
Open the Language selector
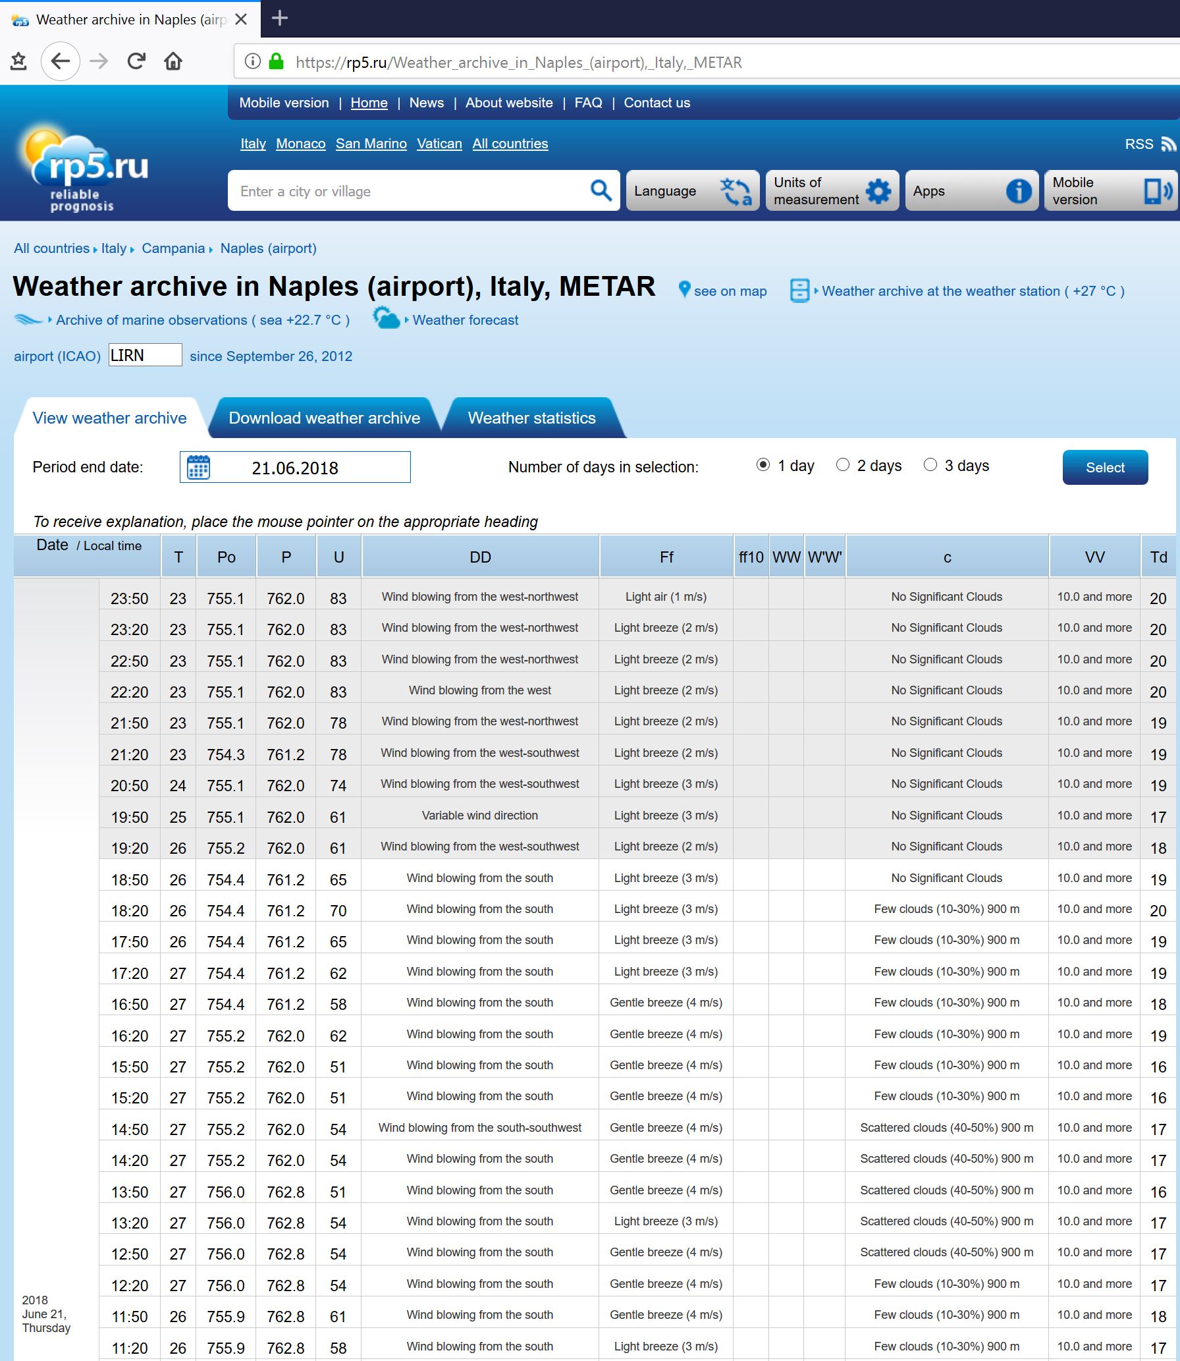click(691, 191)
